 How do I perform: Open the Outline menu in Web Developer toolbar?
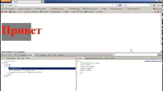tap(65, 12)
